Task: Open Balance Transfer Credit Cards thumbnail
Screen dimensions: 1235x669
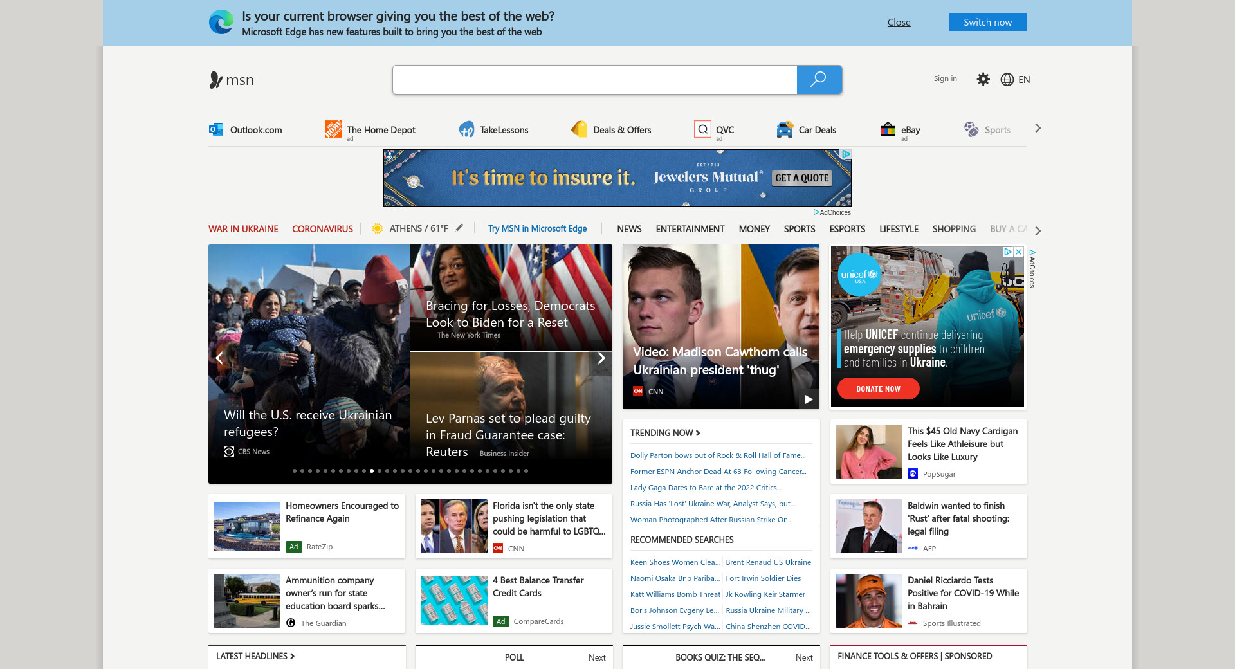Action: pyautogui.click(x=454, y=601)
